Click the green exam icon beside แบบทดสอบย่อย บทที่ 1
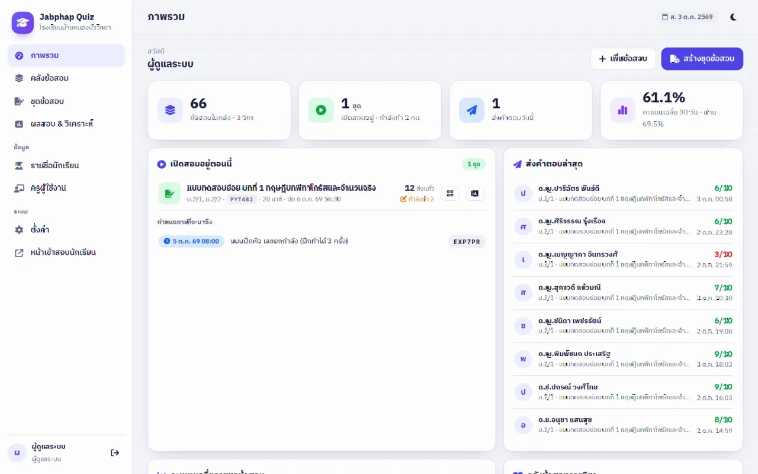Image resolution: width=758 pixels, height=474 pixels. click(x=169, y=193)
